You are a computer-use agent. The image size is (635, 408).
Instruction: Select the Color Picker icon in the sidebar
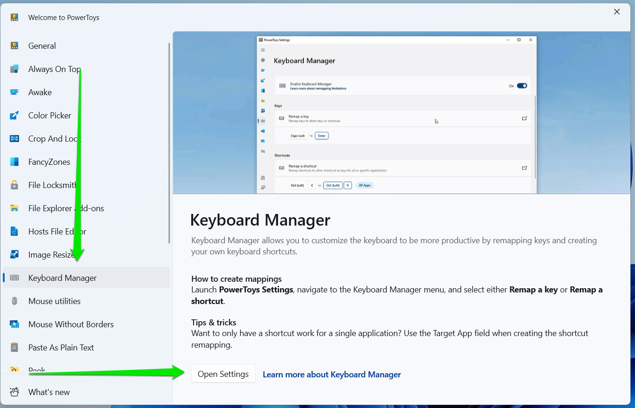coord(14,115)
